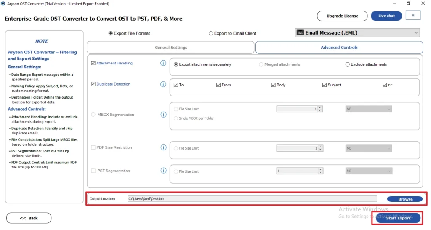Click the 'Advanced Controls:' note heading
Viewport: 431px width, 230px height.
(27, 109)
